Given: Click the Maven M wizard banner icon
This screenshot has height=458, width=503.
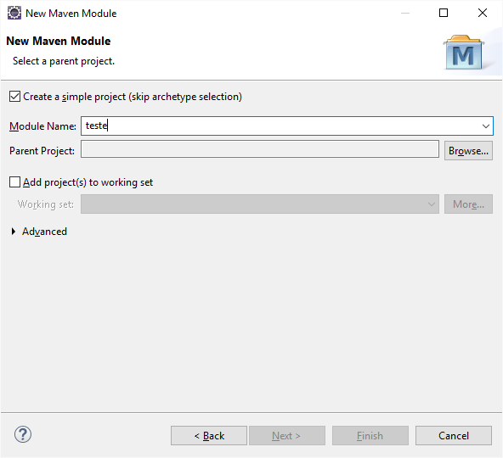Looking at the screenshot, I should [463, 53].
